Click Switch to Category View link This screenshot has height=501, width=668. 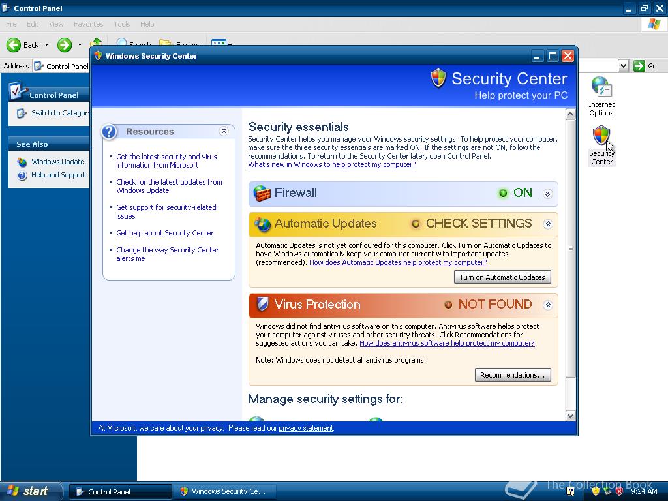(x=60, y=113)
